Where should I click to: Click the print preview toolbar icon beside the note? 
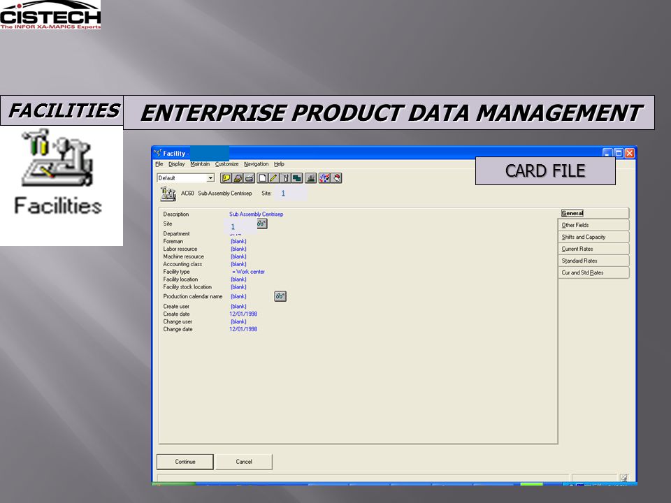click(238, 178)
